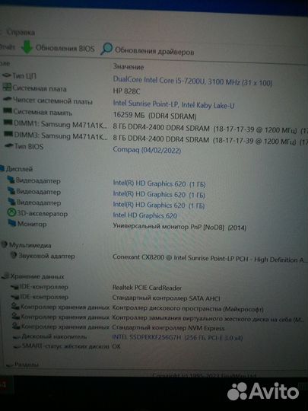Select Стандартный контроллер NVM Express value
Image resolution: width=308 pixels, height=411 pixels.
click(x=168, y=328)
